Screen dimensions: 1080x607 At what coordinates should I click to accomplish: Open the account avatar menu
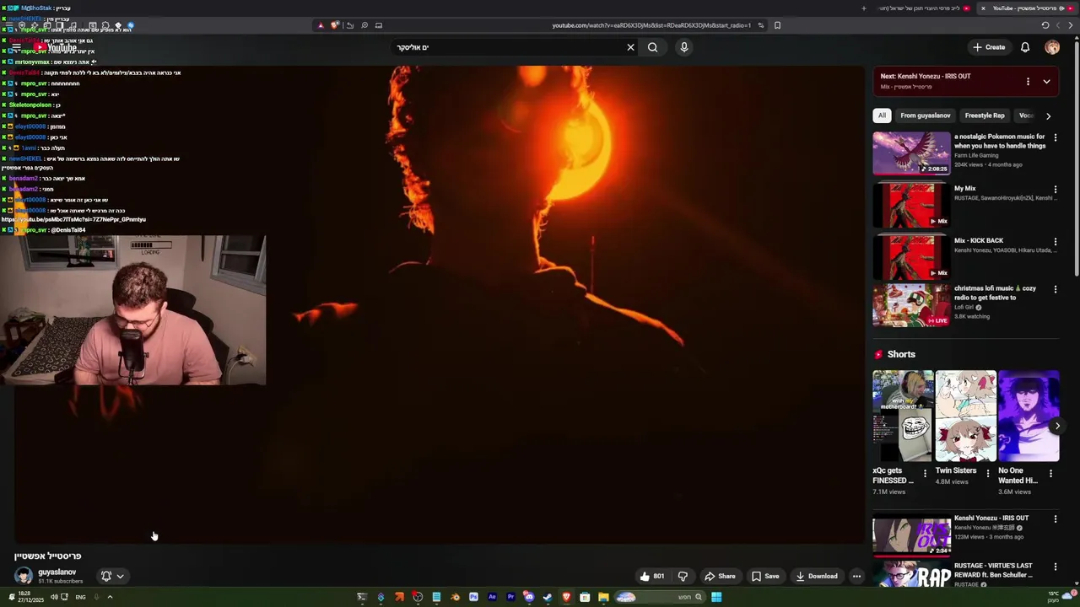point(1052,47)
